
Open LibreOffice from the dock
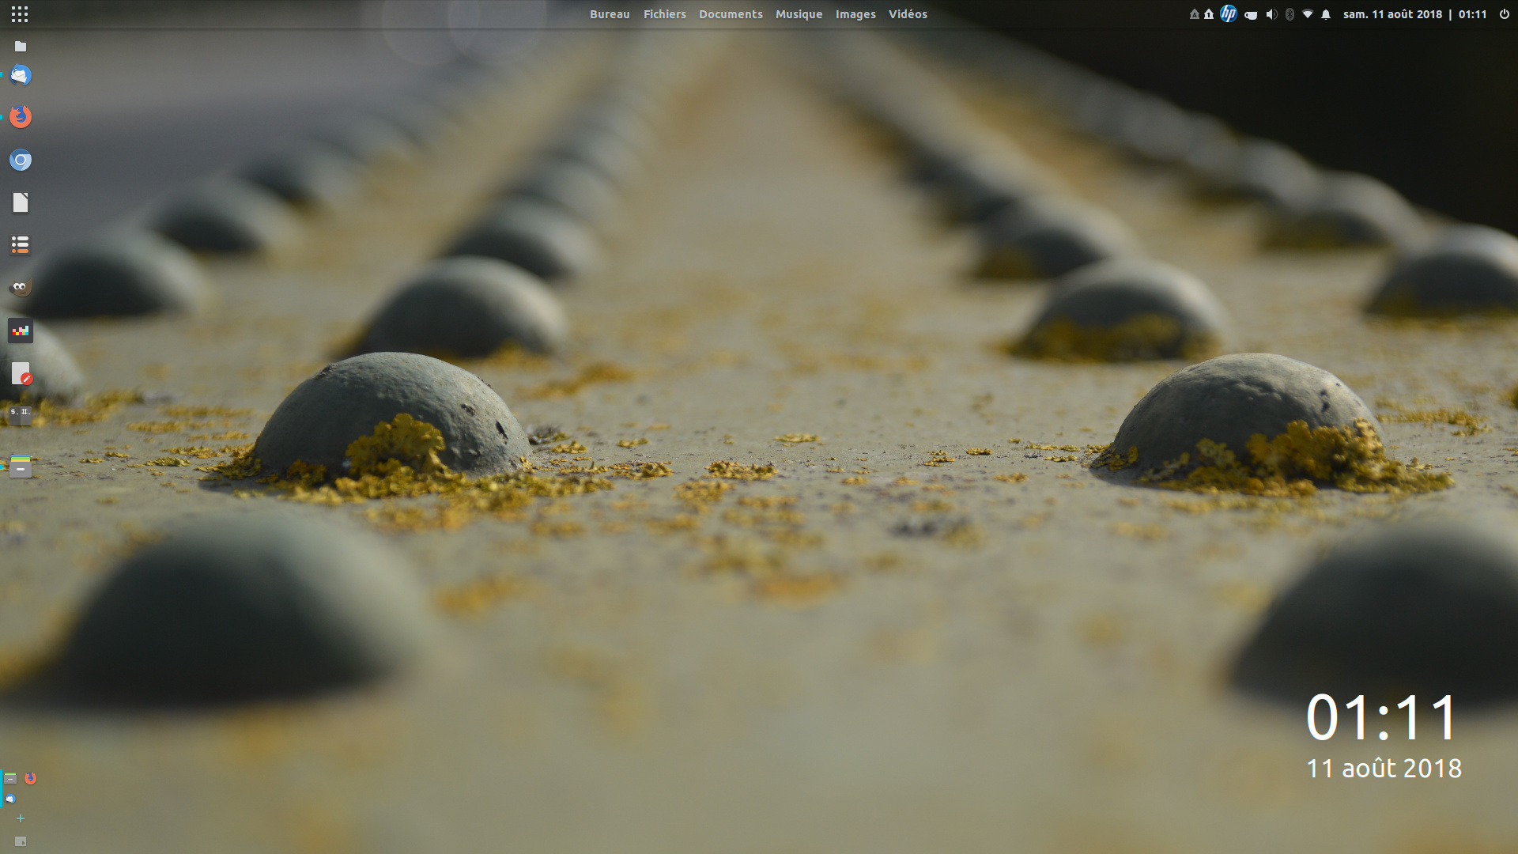point(20,202)
